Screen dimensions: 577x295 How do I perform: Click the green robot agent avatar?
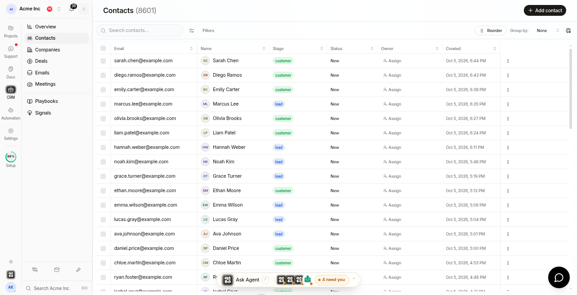click(308, 280)
